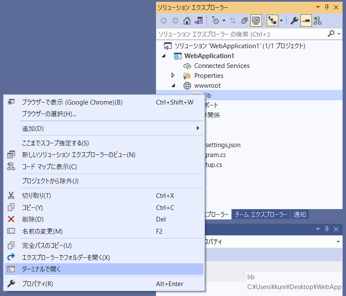Open search options dropdown arrow beside magnifier
This screenshot has width=346, height=296.
tap(339, 34)
